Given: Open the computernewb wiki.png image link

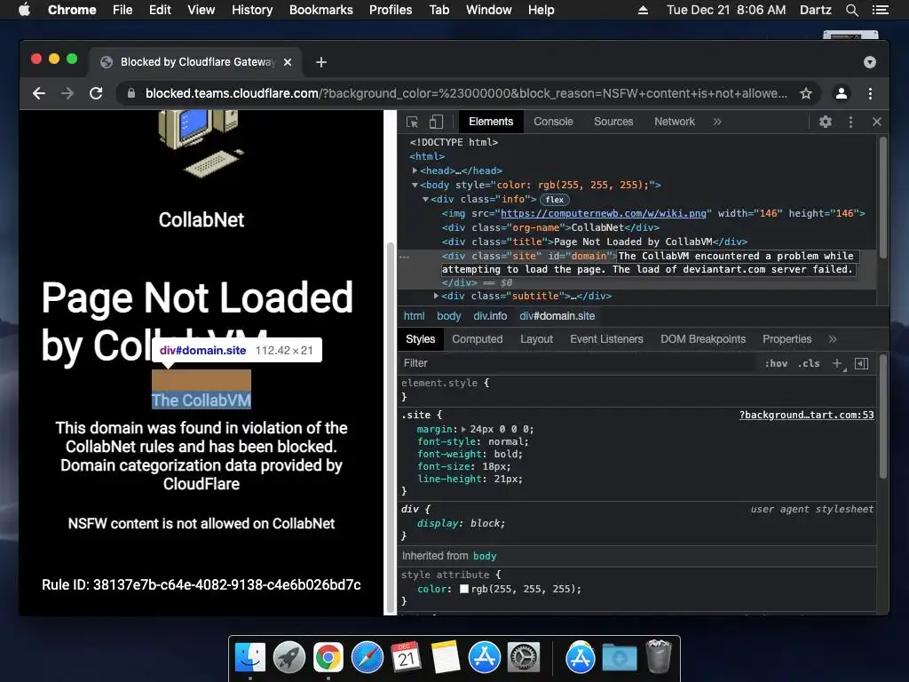Looking at the screenshot, I should click(603, 213).
